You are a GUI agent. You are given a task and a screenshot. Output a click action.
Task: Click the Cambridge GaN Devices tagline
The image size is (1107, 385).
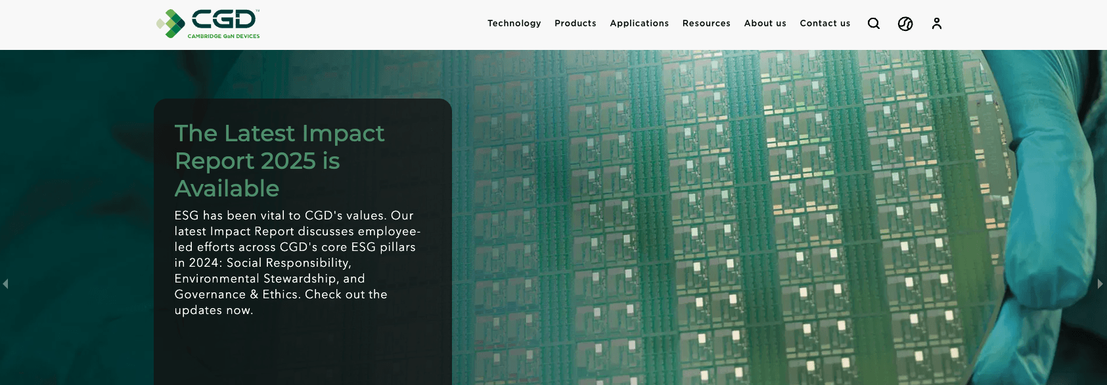[x=223, y=36]
